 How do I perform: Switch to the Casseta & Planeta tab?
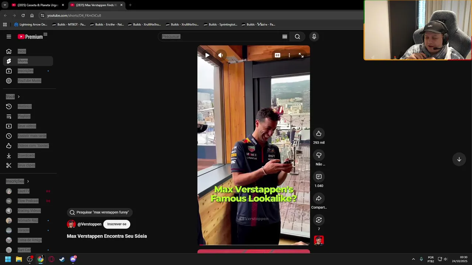coord(38,5)
